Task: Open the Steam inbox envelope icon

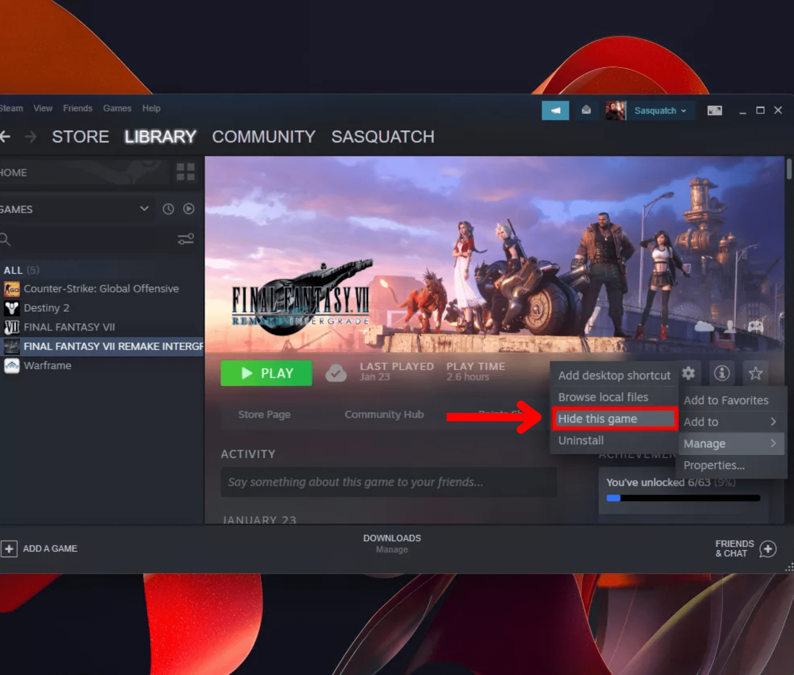Action: coord(586,110)
